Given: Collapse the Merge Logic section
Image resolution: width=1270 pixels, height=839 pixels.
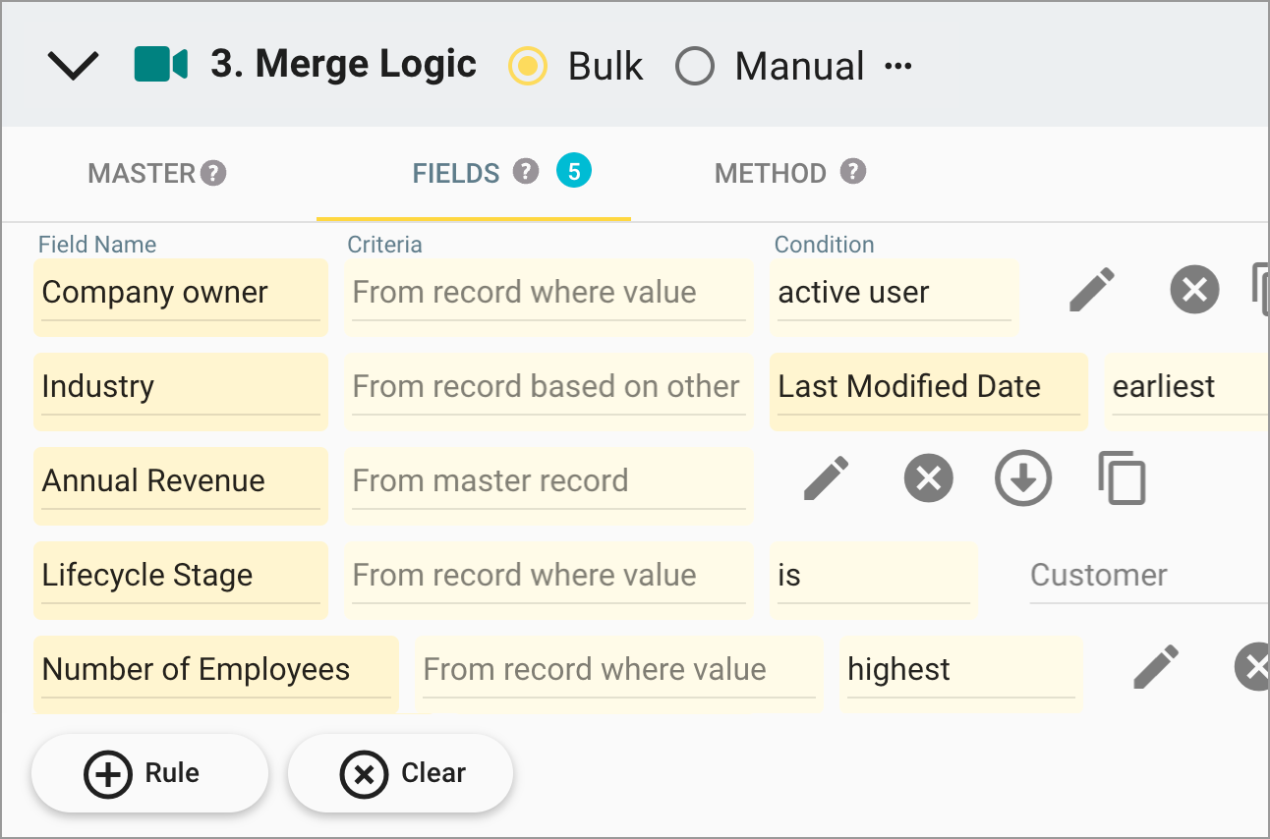Looking at the screenshot, I should 73,64.
